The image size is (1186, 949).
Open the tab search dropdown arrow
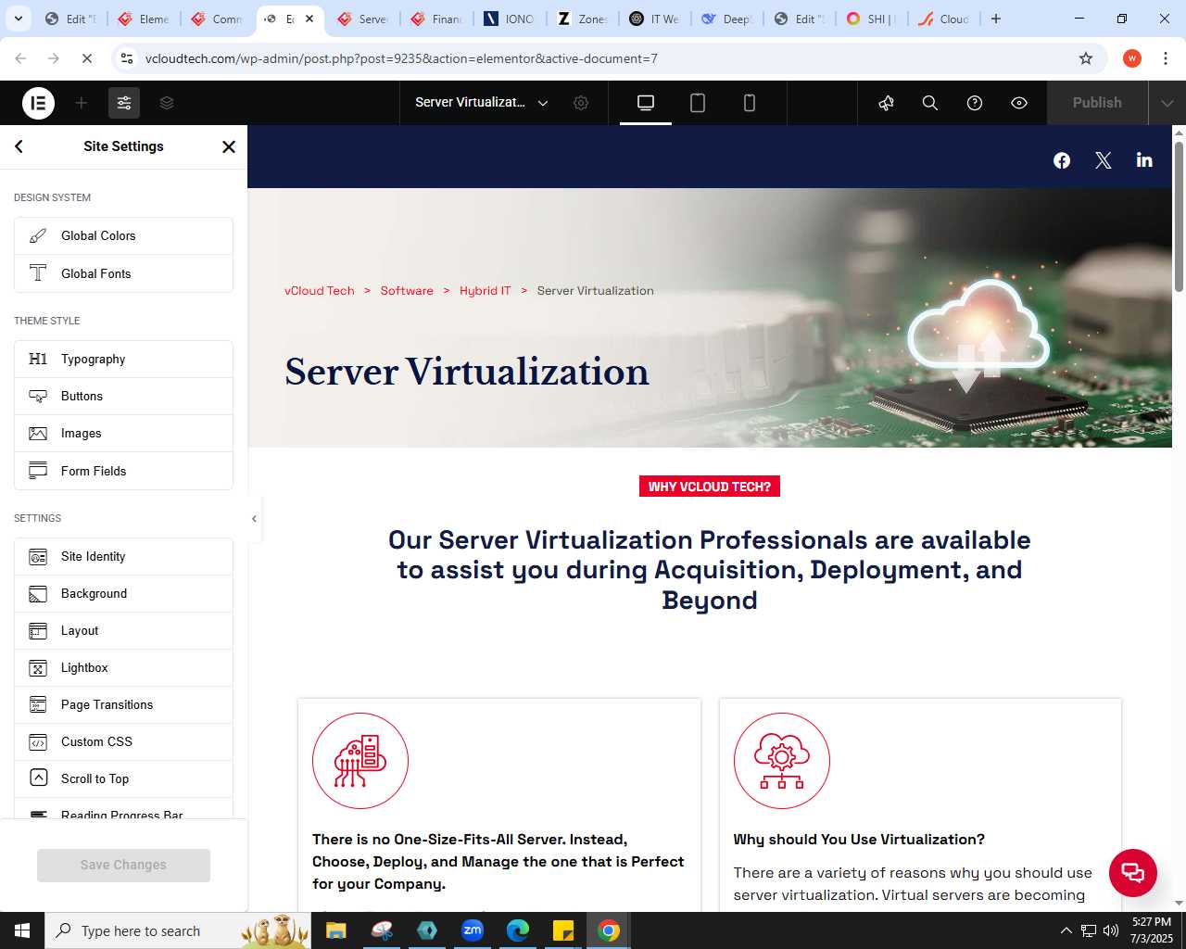click(19, 19)
